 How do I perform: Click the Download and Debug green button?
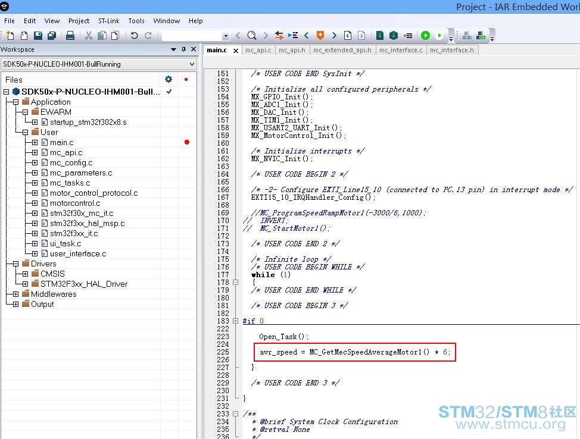(425, 36)
